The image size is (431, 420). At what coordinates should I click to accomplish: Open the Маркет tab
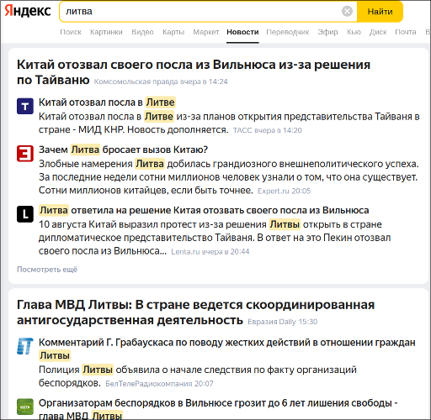click(206, 32)
